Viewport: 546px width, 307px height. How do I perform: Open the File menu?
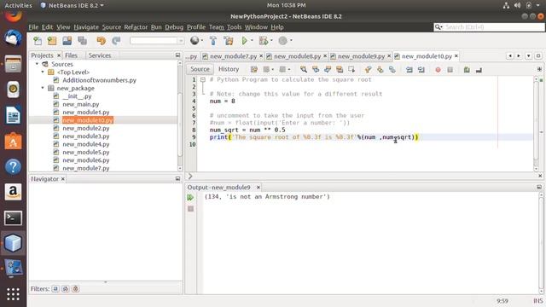coord(33,27)
